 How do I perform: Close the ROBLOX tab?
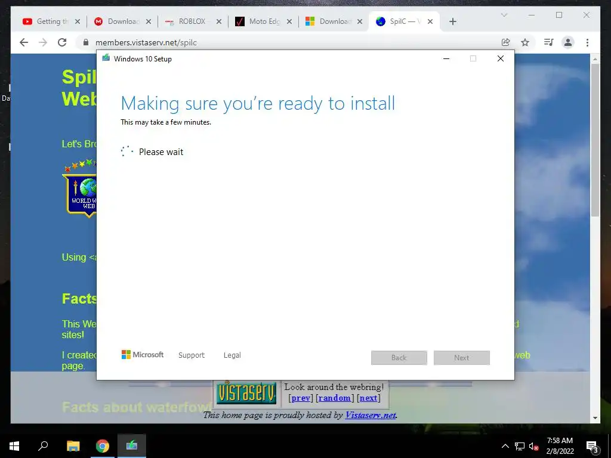click(219, 22)
